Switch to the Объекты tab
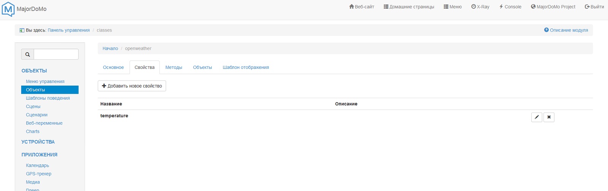 [x=203, y=67]
